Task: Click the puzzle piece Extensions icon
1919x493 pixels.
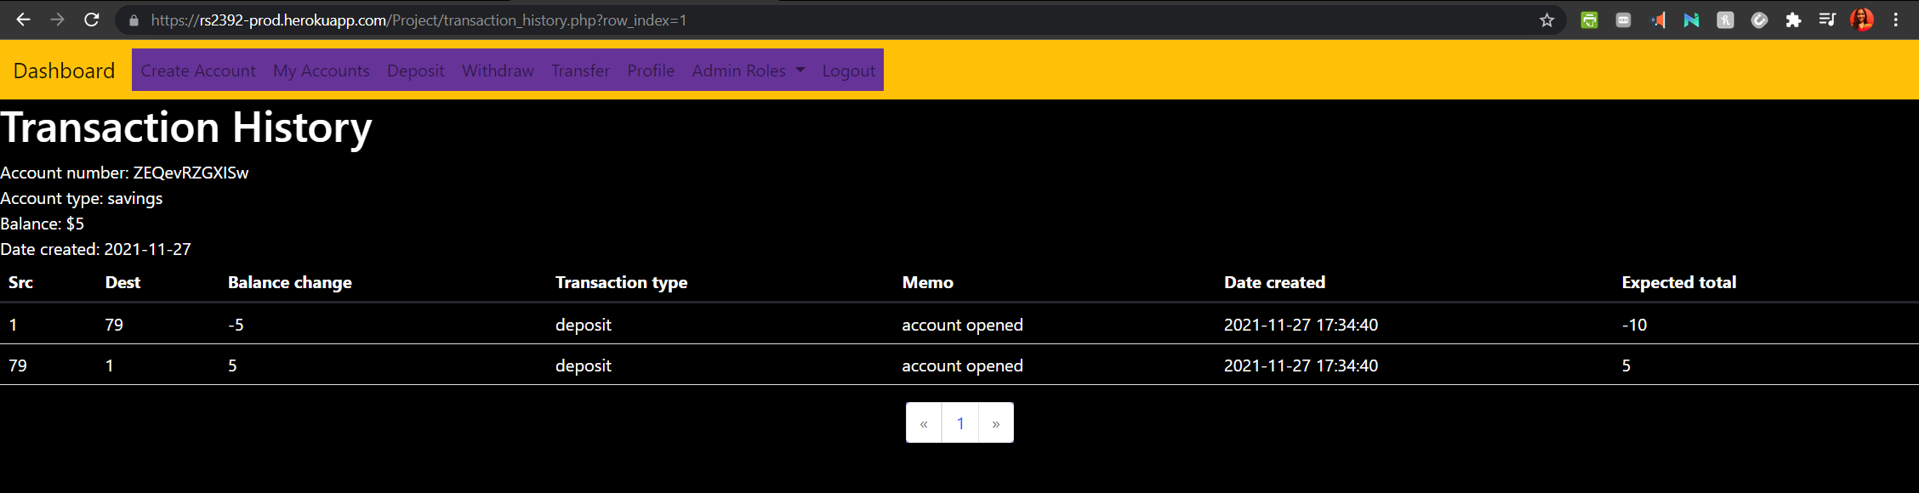Action: coord(1792,20)
